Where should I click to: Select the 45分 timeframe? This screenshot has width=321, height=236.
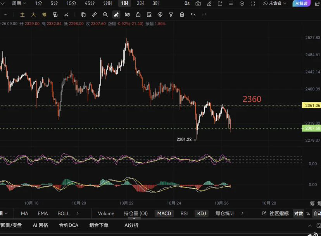click(90, 3)
